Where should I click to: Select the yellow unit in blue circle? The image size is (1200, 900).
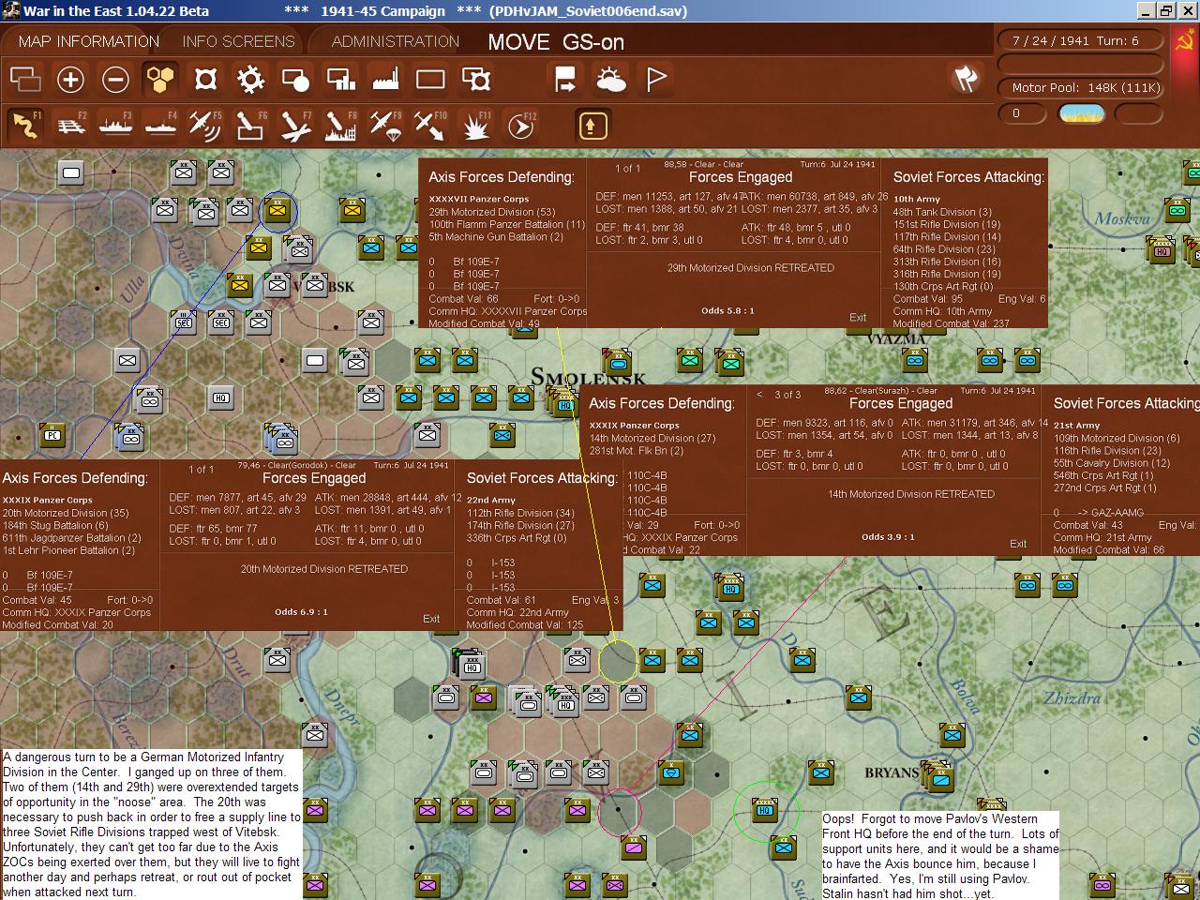coord(277,209)
